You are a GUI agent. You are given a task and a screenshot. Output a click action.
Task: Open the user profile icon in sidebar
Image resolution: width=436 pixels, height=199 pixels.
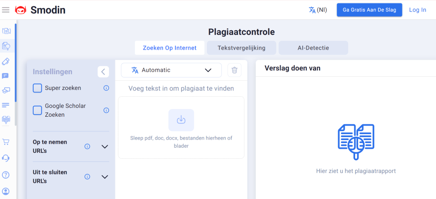pos(6,191)
